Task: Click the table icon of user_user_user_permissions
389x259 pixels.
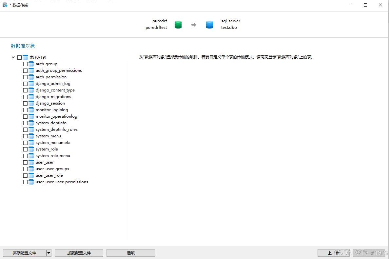Action: click(31, 182)
